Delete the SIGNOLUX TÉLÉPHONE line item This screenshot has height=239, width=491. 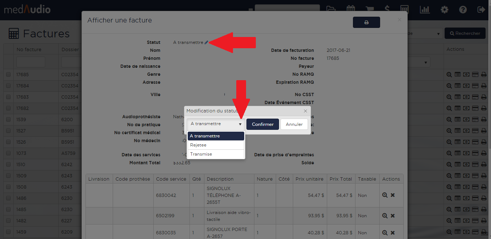392,195
